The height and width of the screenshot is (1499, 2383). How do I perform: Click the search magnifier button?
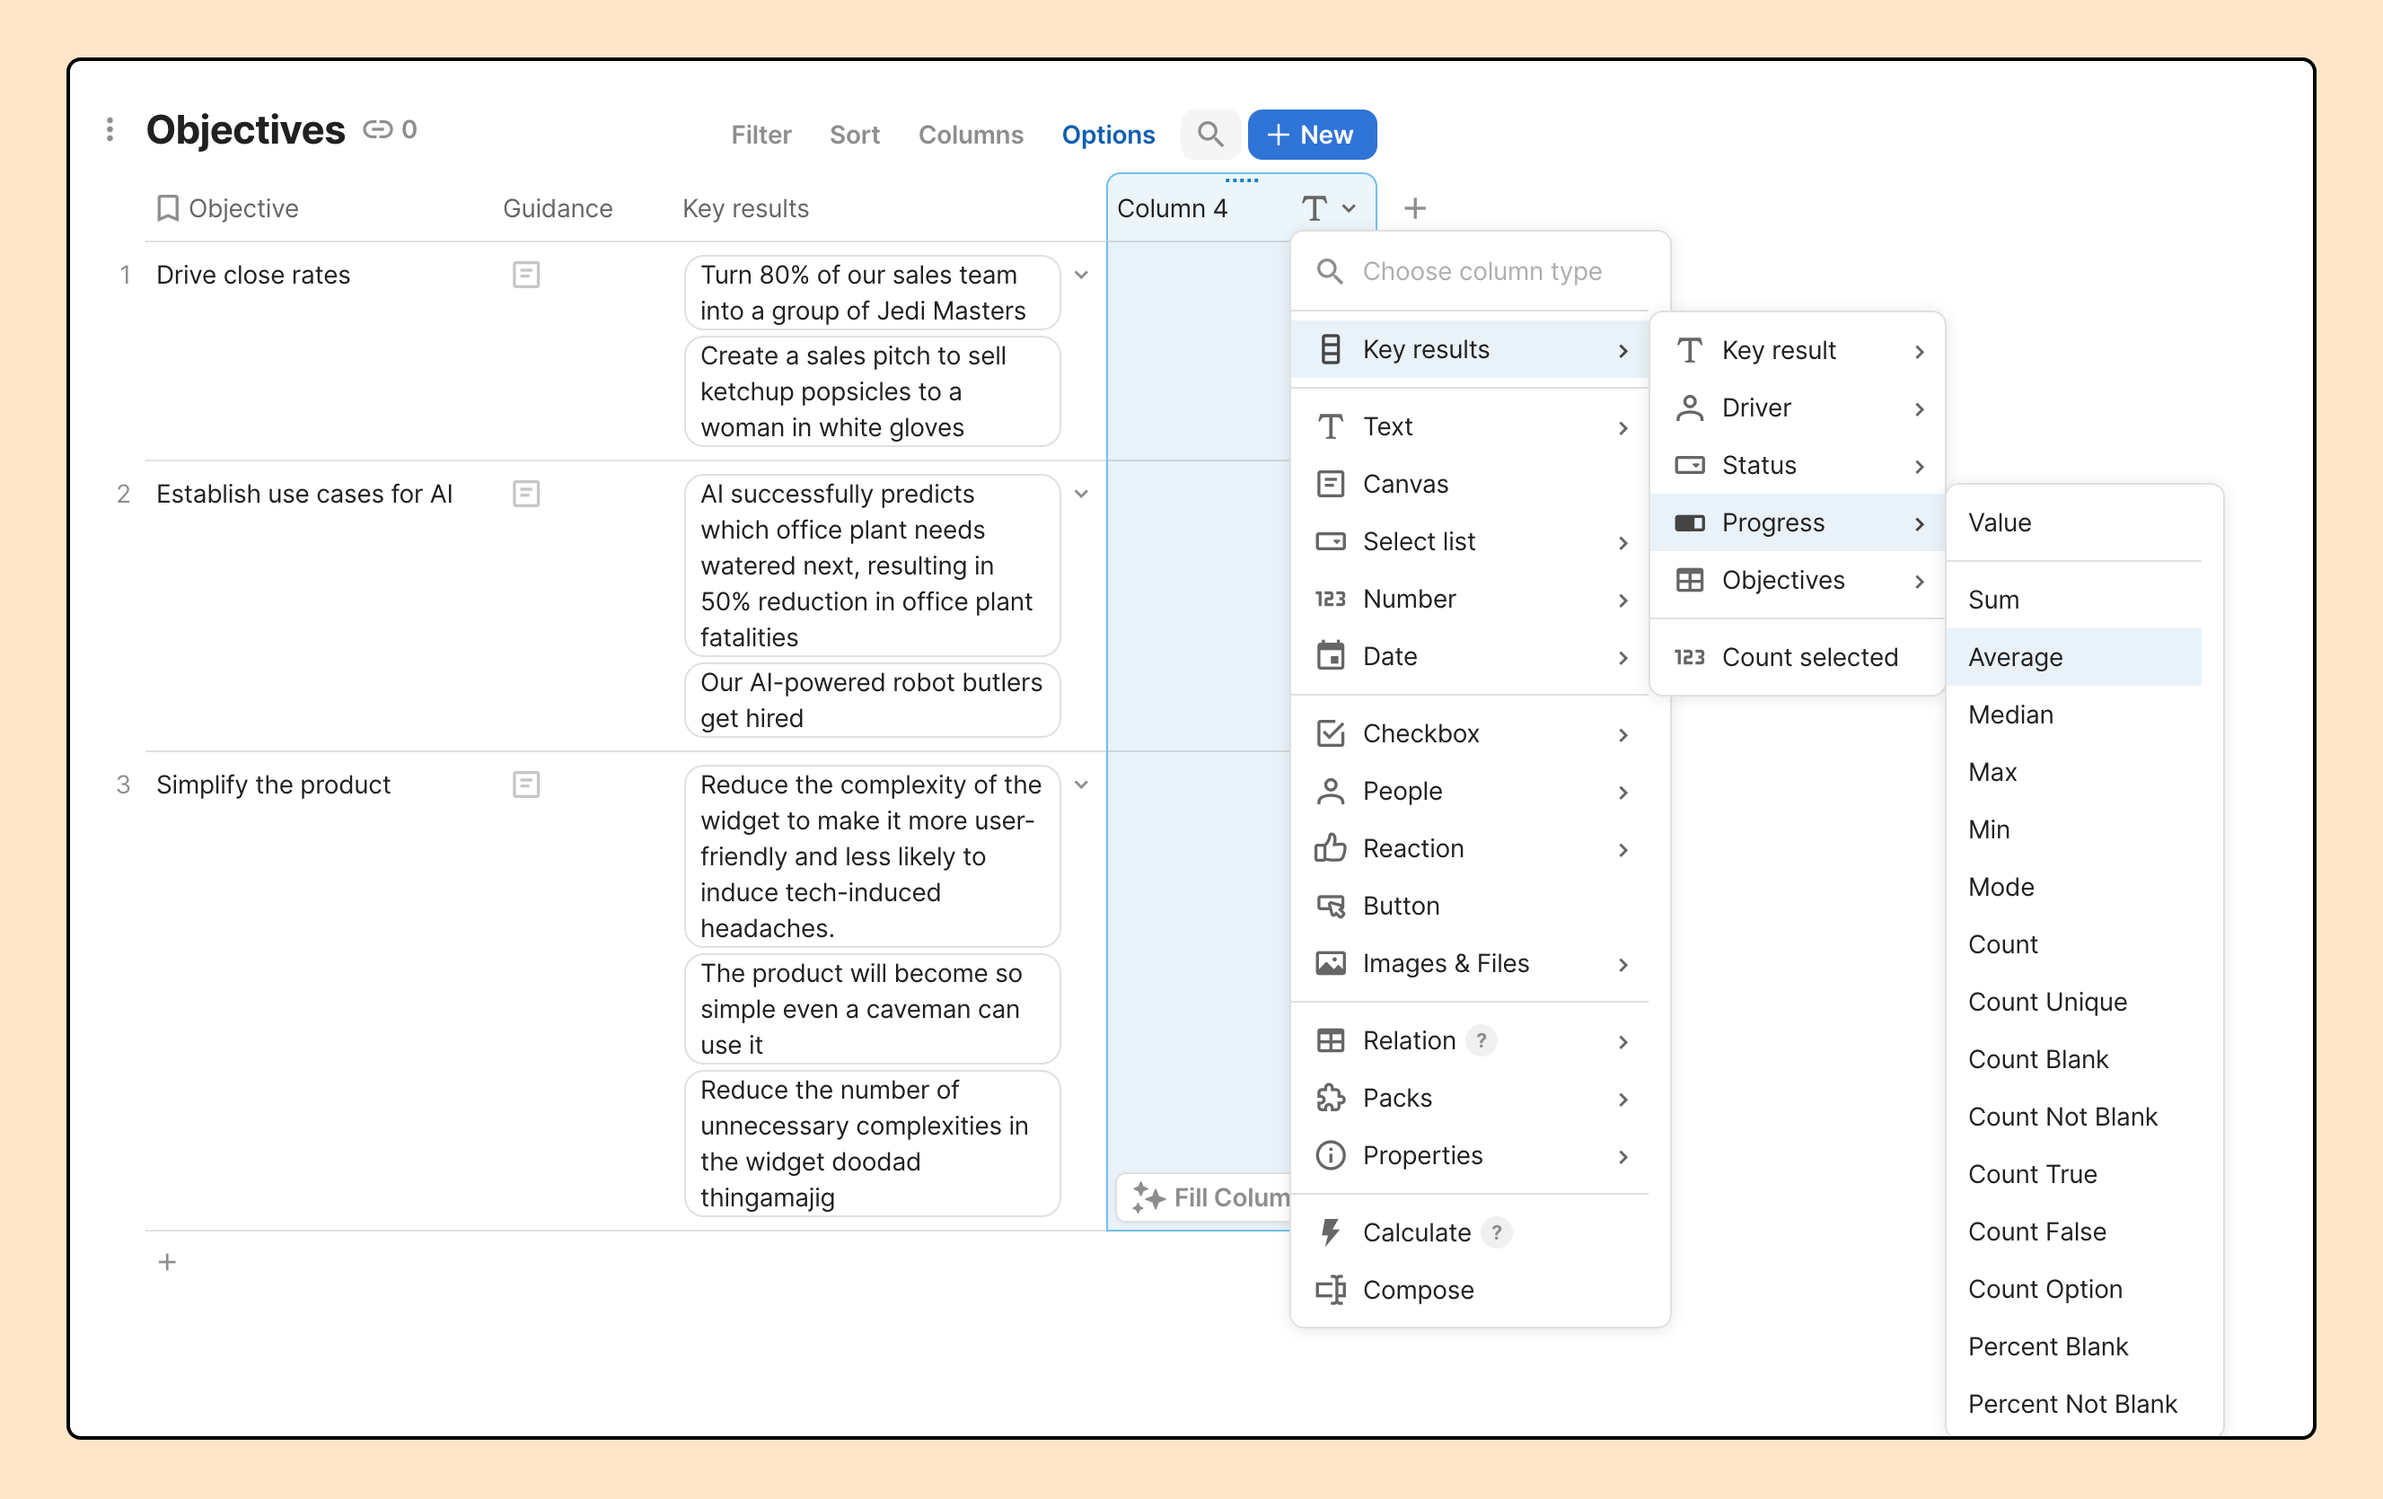coord(1209,135)
